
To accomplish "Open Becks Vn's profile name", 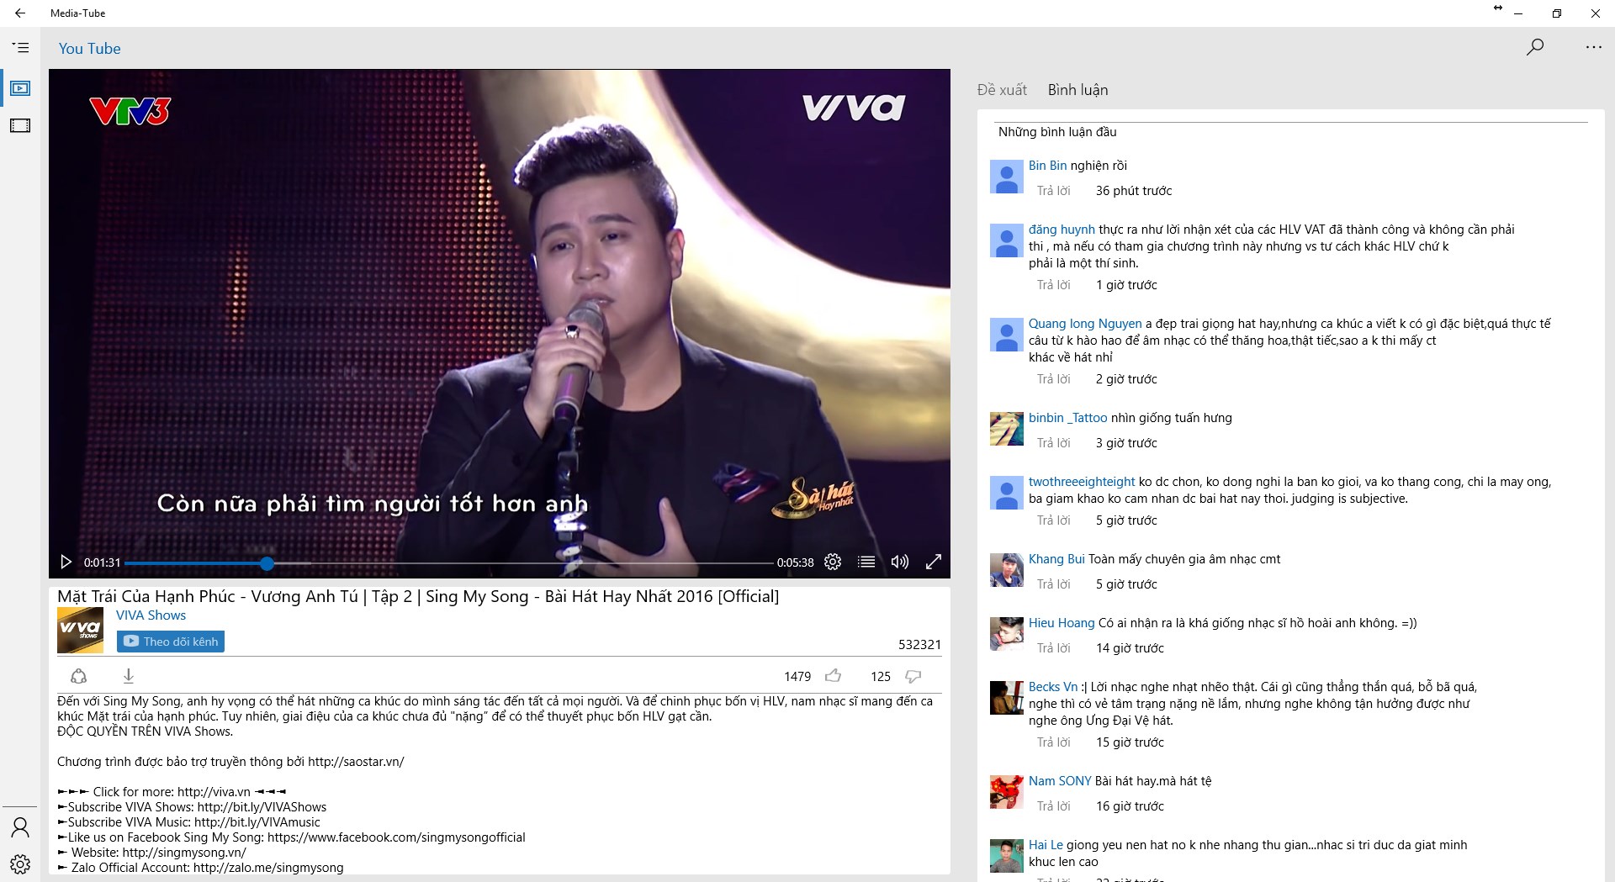I will click(1053, 687).
